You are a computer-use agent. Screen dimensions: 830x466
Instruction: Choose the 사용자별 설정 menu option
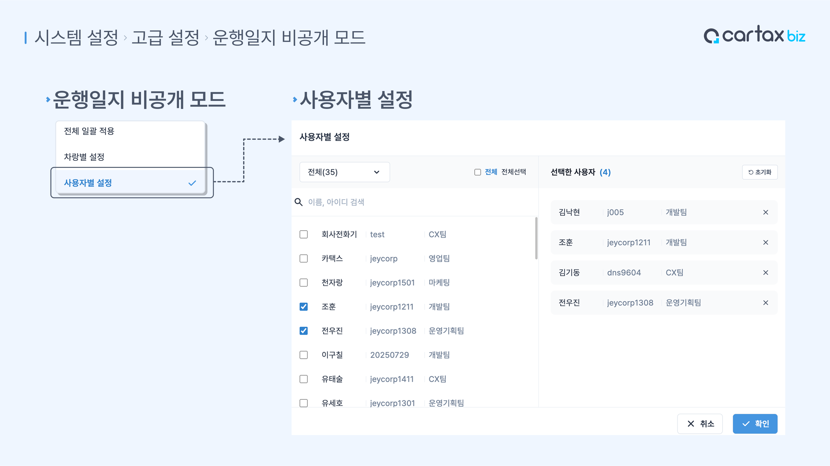(x=88, y=183)
